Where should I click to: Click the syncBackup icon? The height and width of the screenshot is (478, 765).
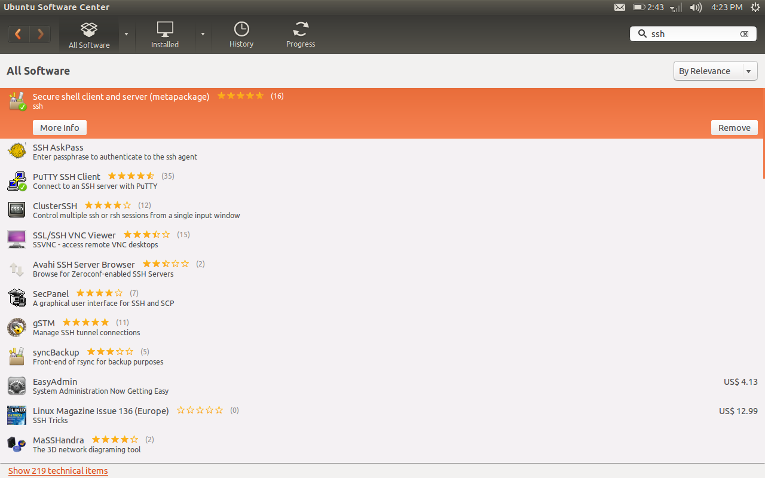pos(17,356)
